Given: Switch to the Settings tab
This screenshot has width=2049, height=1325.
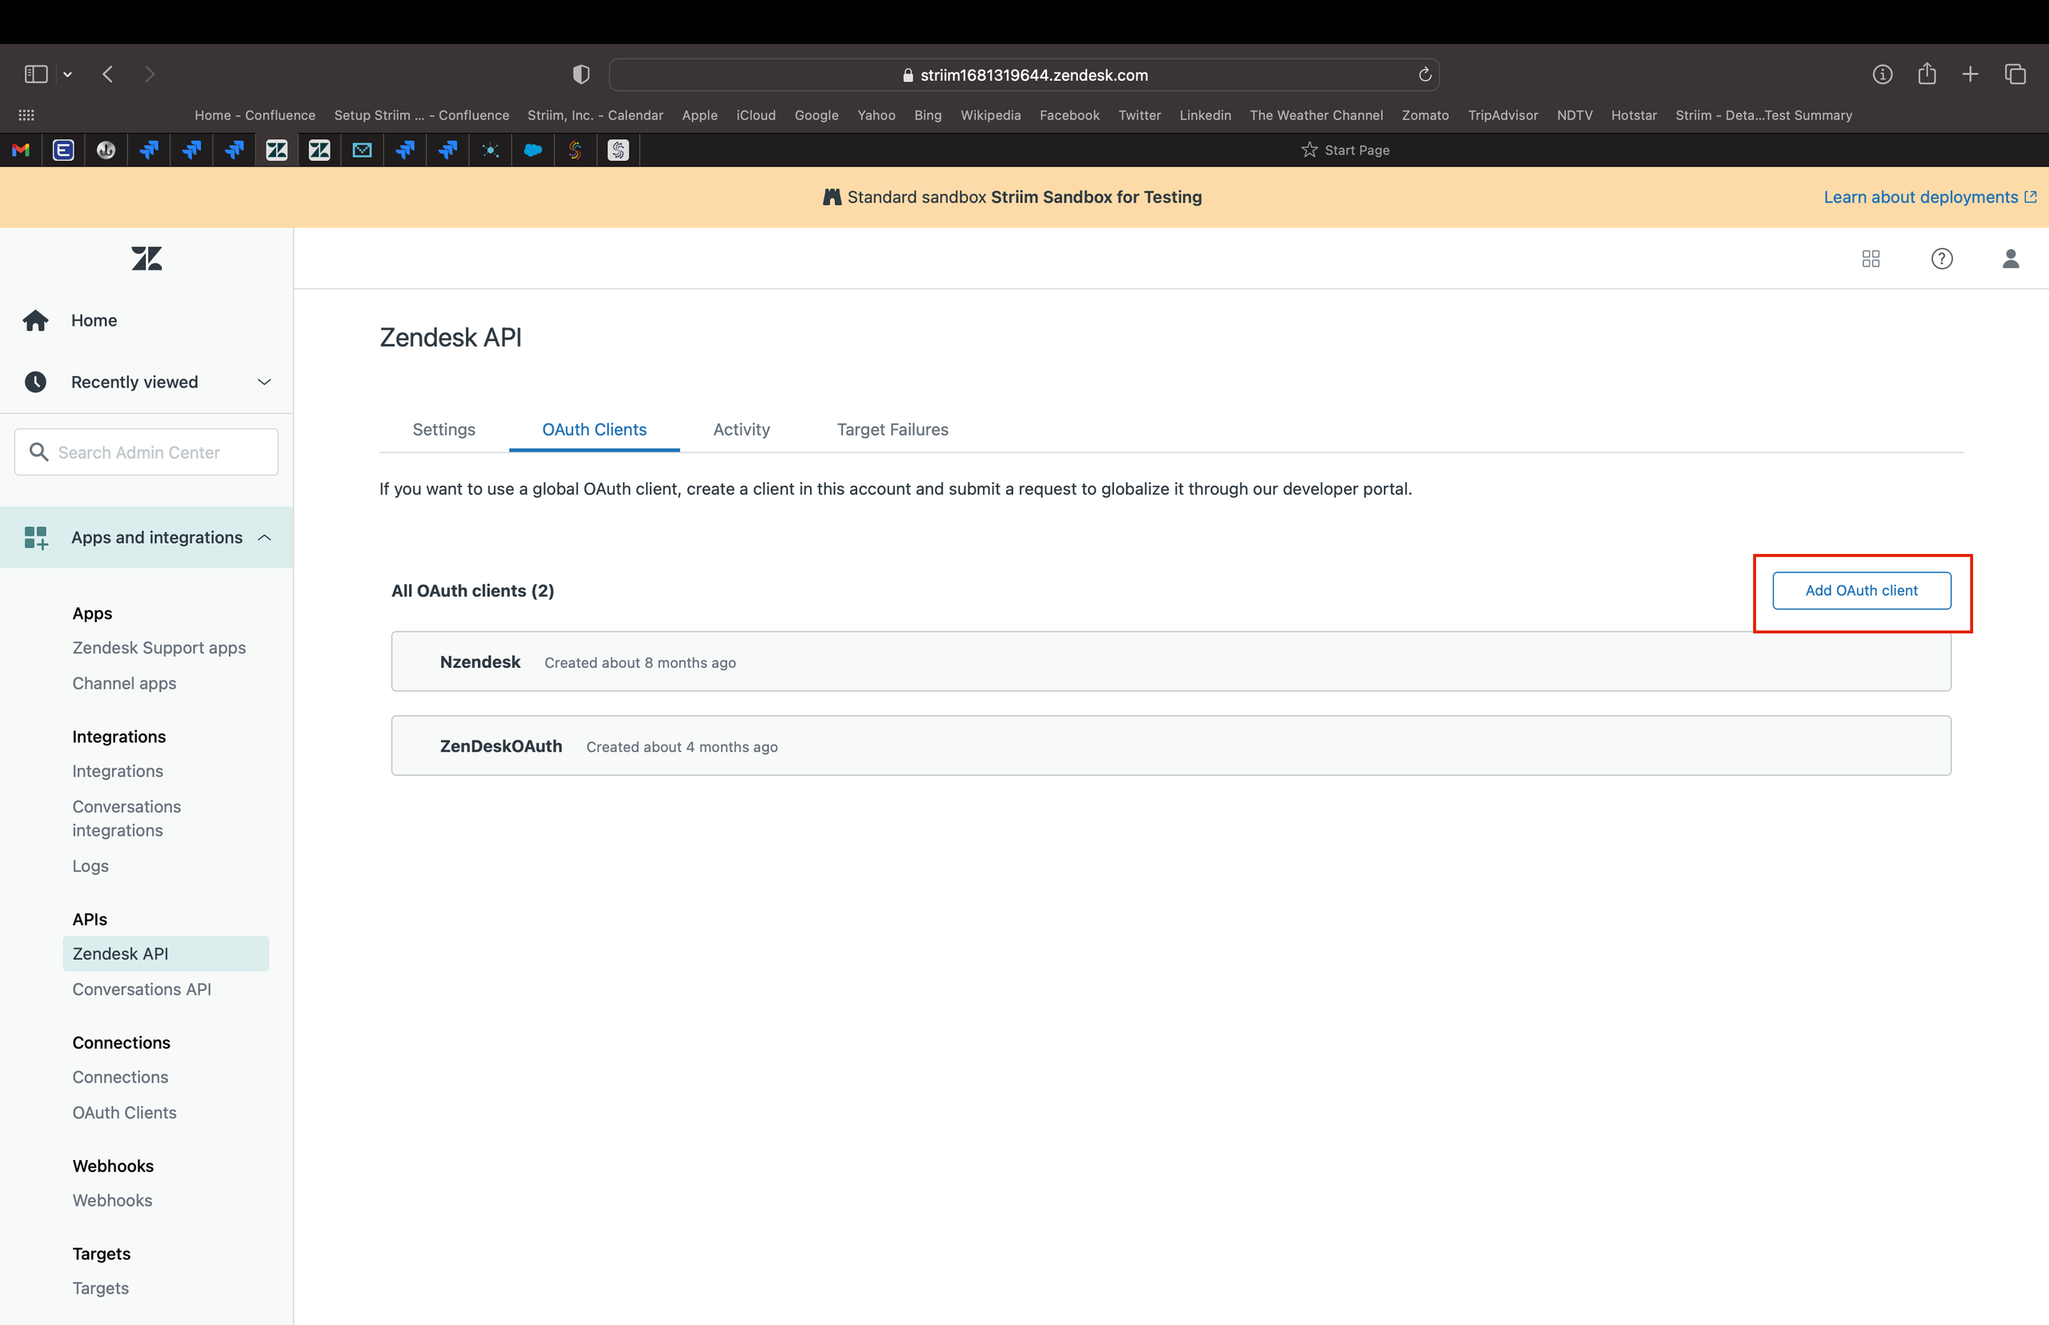Looking at the screenshot, I should (x=444, y=429).
